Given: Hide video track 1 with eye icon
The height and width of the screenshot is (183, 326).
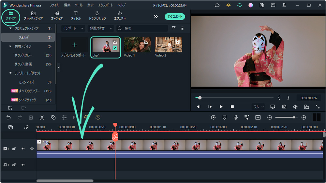Looking at the screenshot, I should coord(32,148).
